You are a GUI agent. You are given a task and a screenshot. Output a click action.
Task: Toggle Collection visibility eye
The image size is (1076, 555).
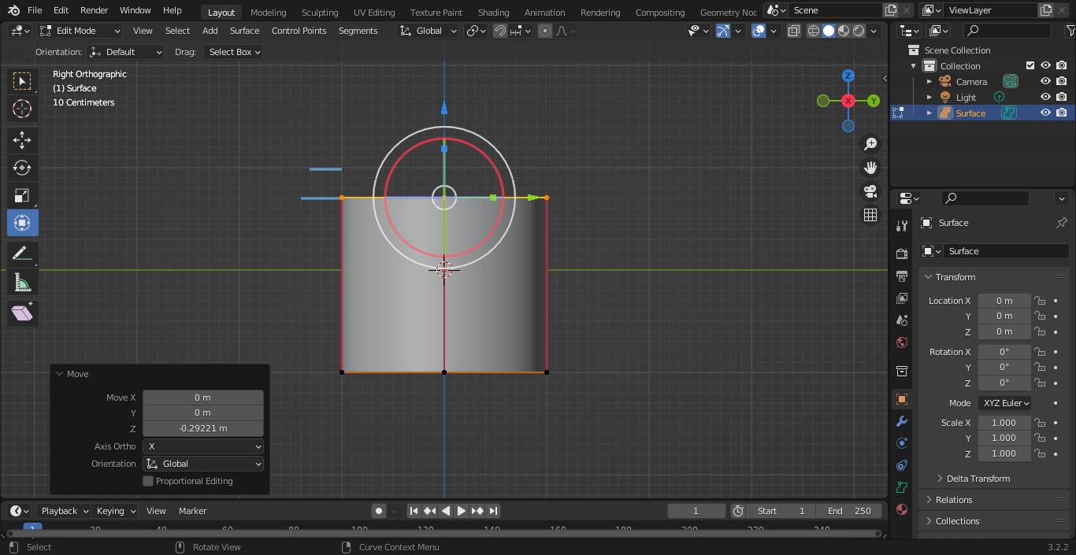coord(1045,65)
